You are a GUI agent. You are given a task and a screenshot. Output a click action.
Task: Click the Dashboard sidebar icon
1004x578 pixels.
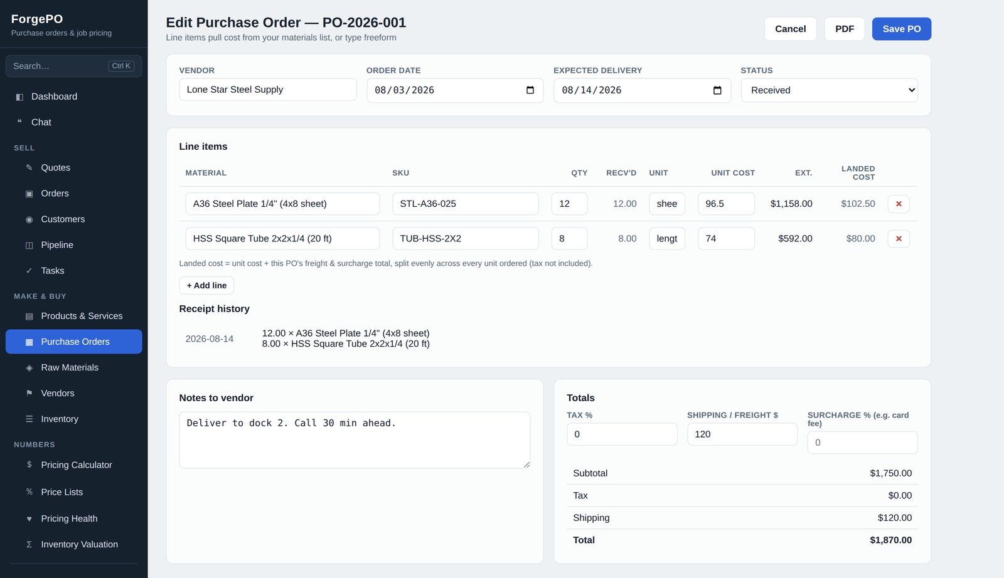click(x=19, y=97)
